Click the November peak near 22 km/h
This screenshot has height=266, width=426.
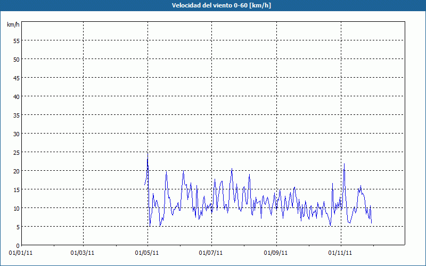click(x=344, y=164)
